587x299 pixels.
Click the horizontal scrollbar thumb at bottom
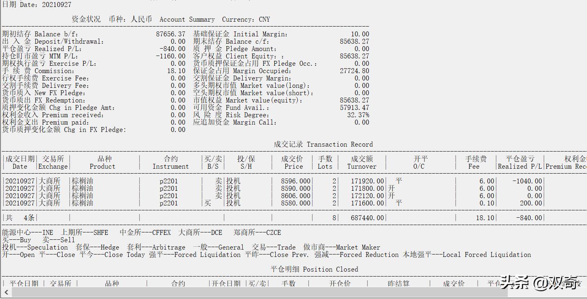point(259,292)
